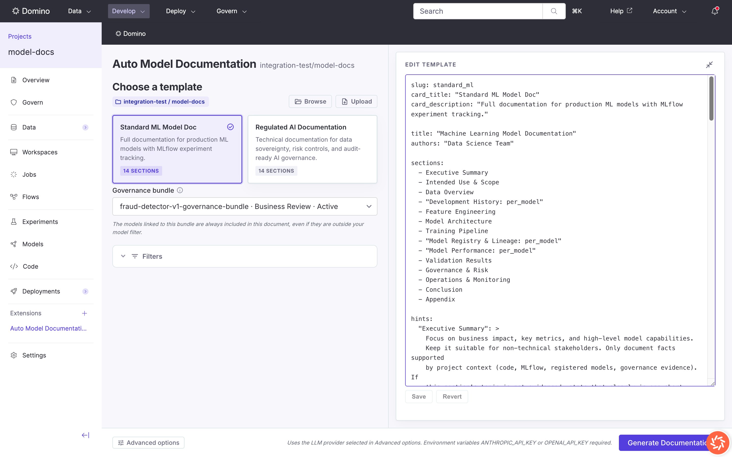Click the Experiments flask icon
Image resolution: width=732 pixels, height=457 pixels.
click(x=14, y=222)
